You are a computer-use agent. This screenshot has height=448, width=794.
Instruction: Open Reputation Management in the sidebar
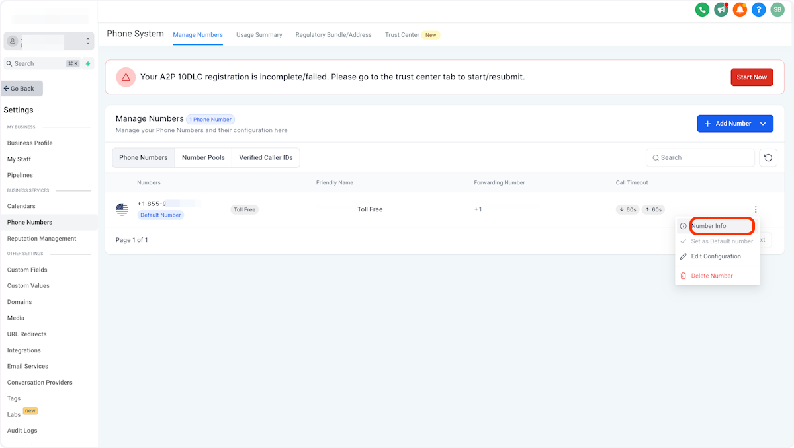[x=42, y=239]
